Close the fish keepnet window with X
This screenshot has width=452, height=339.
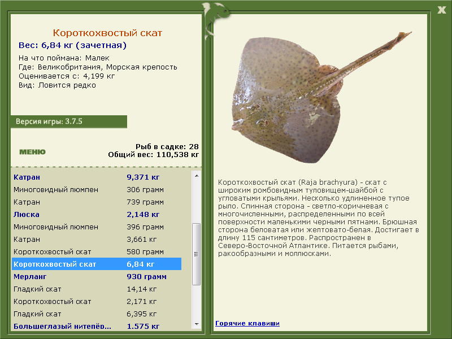click(x=441, y=10)
